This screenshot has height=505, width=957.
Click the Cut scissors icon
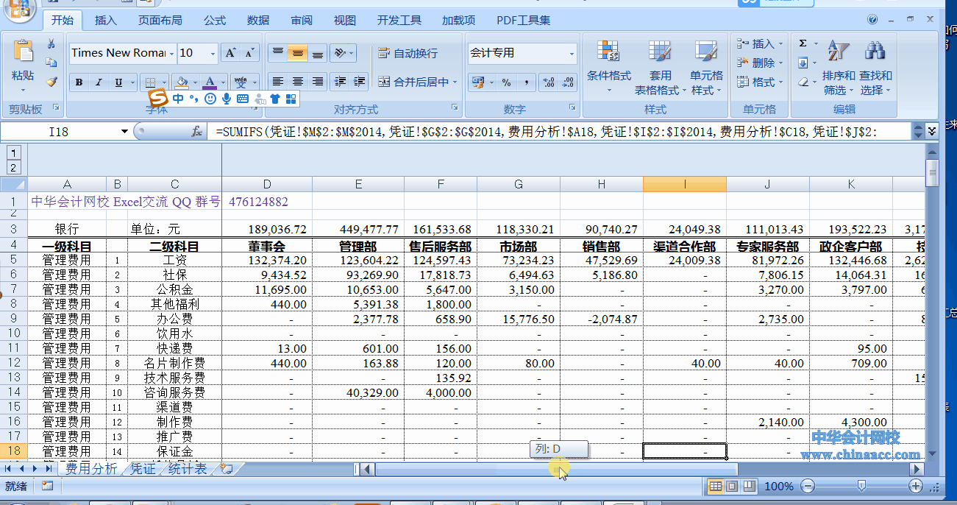(51, 44)
